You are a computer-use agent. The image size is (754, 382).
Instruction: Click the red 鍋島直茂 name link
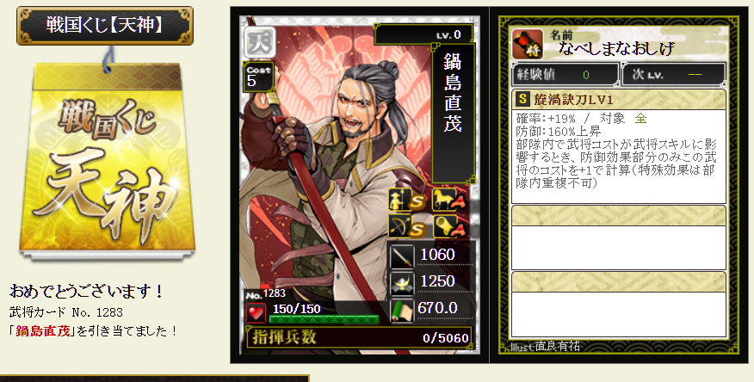[43, 330]
